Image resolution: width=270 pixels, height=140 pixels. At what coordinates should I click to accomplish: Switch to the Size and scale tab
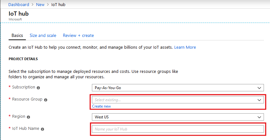[43, 36]
